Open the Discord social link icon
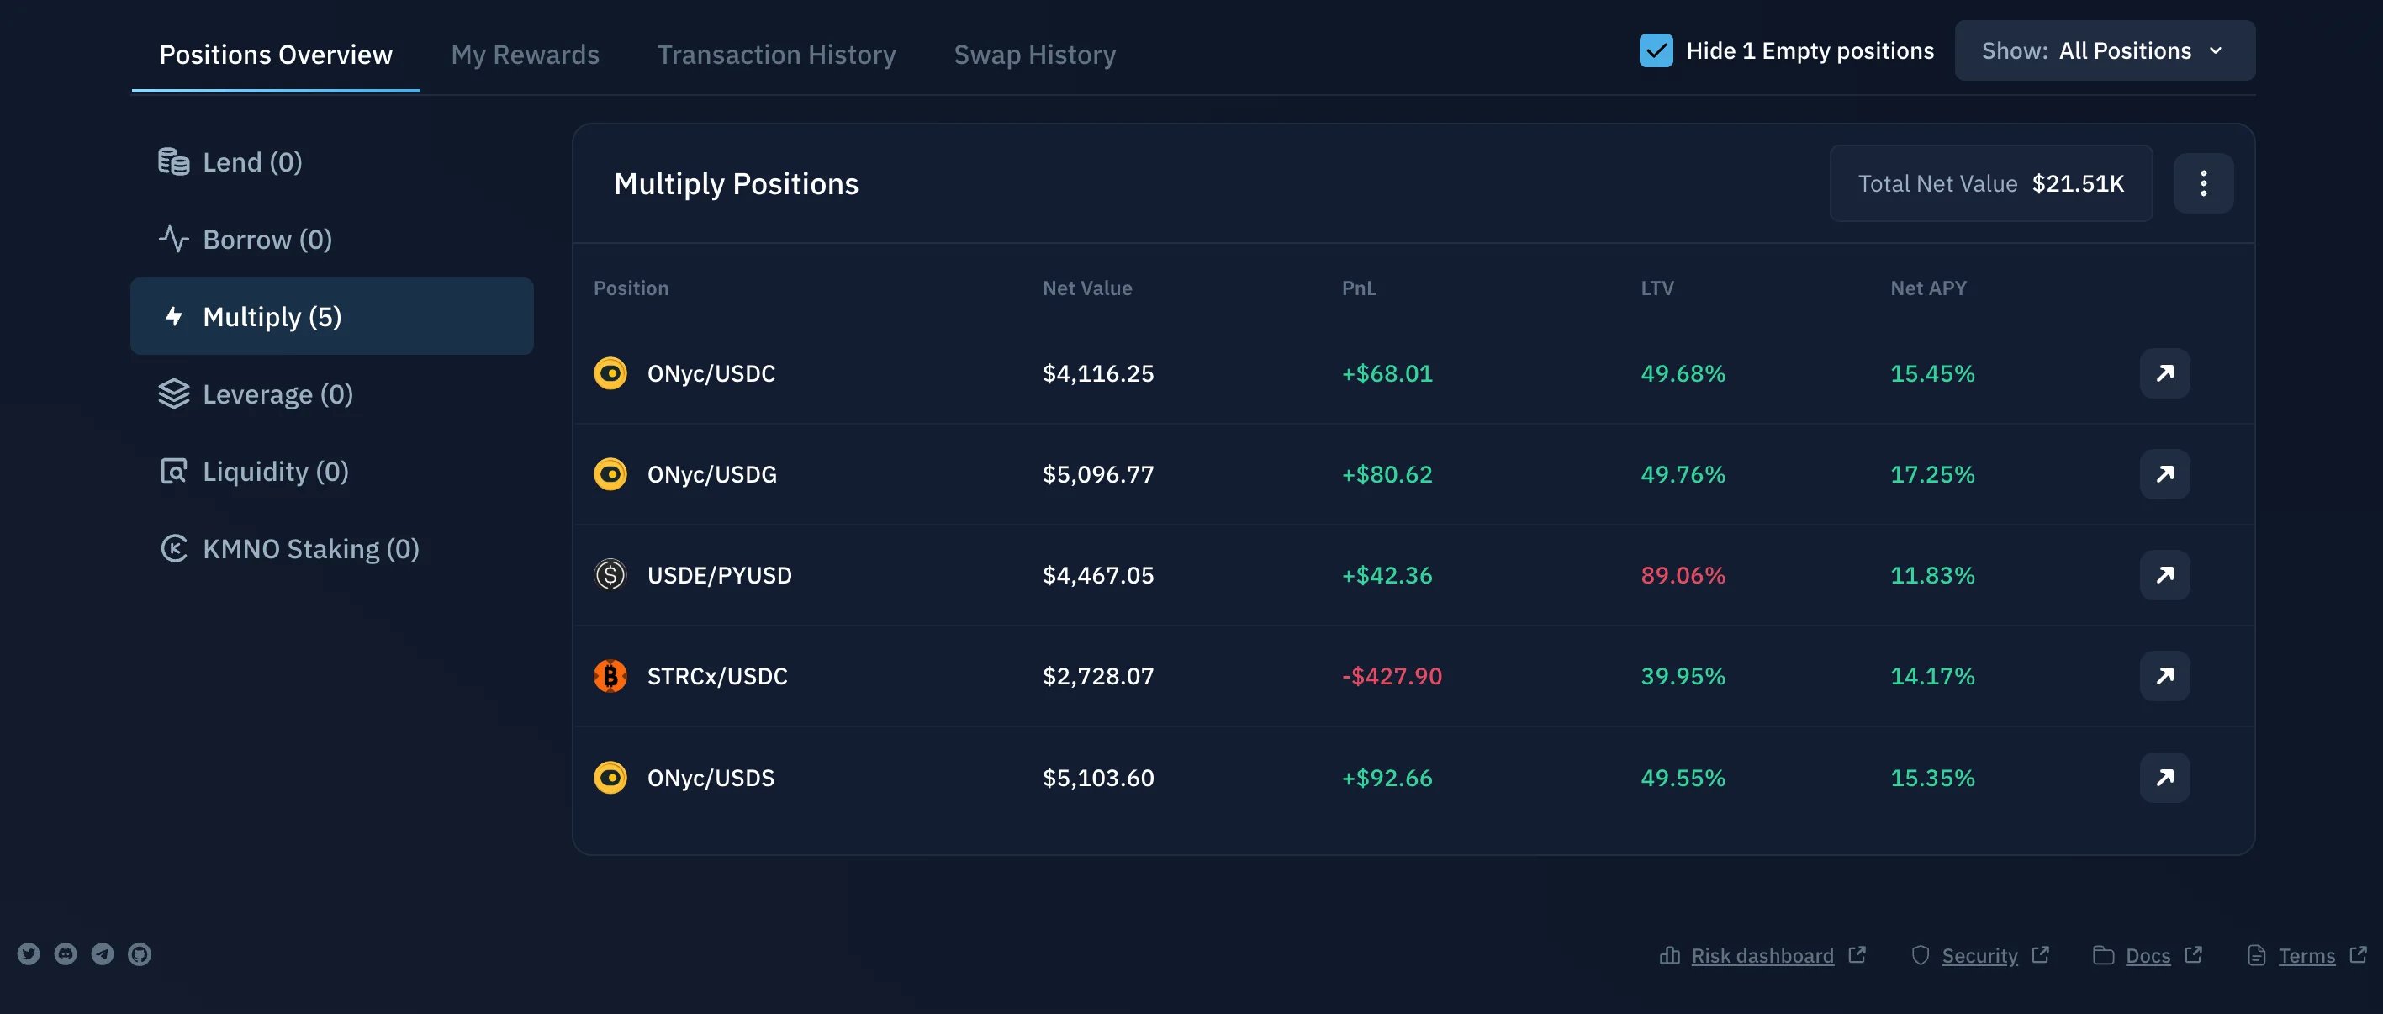Viewport: 2383px width, 1014px height. [x=66, y=953]
